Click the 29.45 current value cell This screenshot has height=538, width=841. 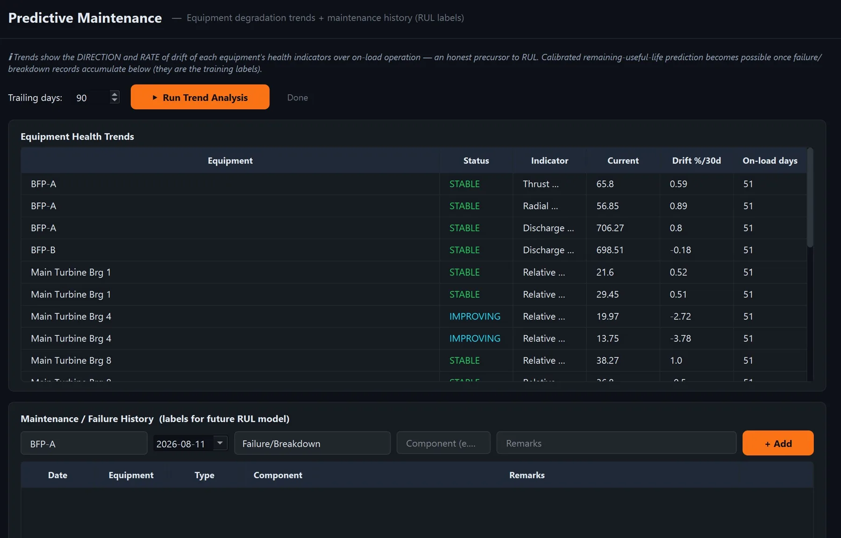click(x=623, y=294)
